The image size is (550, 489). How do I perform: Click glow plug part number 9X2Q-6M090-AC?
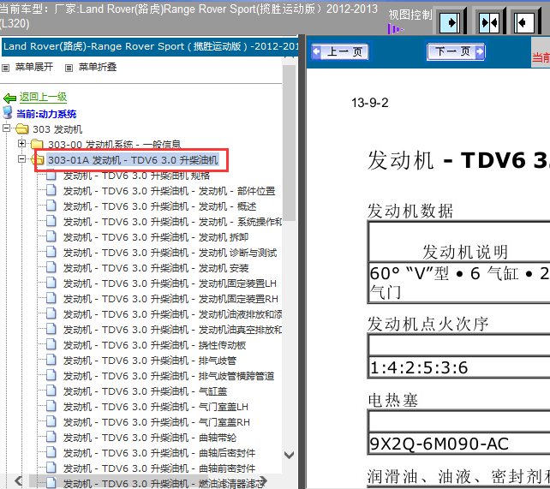(x=439, y=444)
